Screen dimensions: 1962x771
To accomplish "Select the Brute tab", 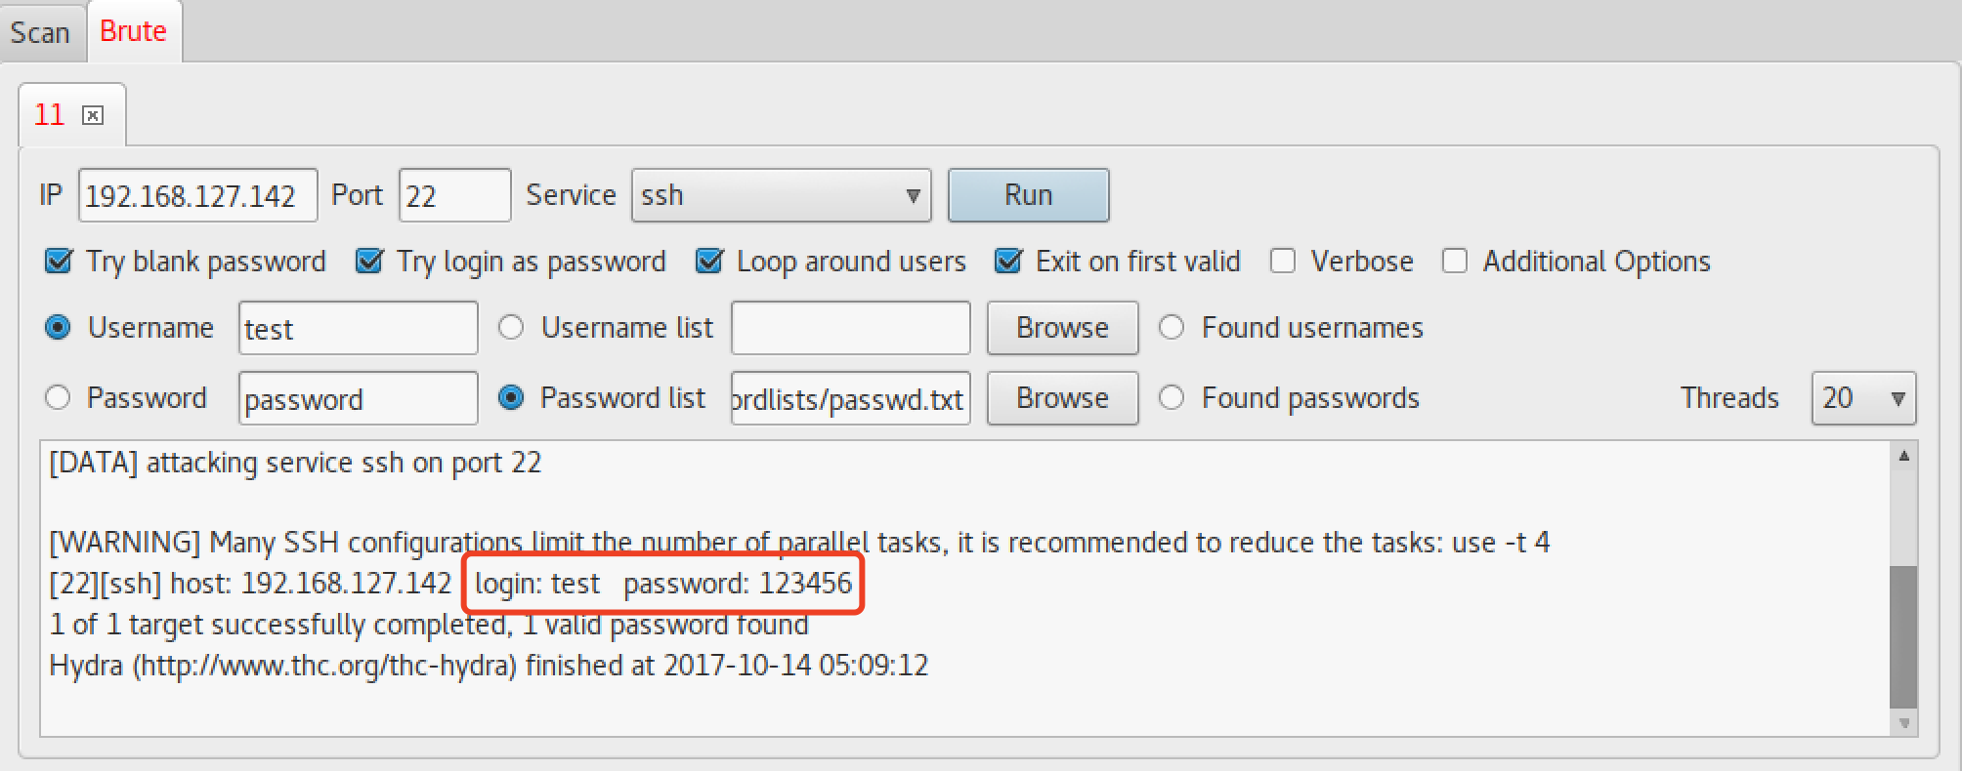I will click(x=133, y=31).
